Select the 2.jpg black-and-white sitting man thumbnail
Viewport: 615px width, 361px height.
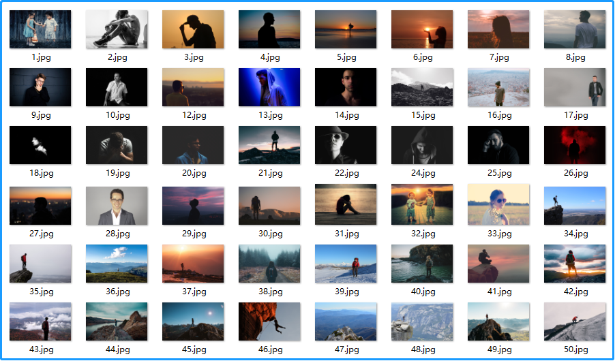click(x=117, y=29)
